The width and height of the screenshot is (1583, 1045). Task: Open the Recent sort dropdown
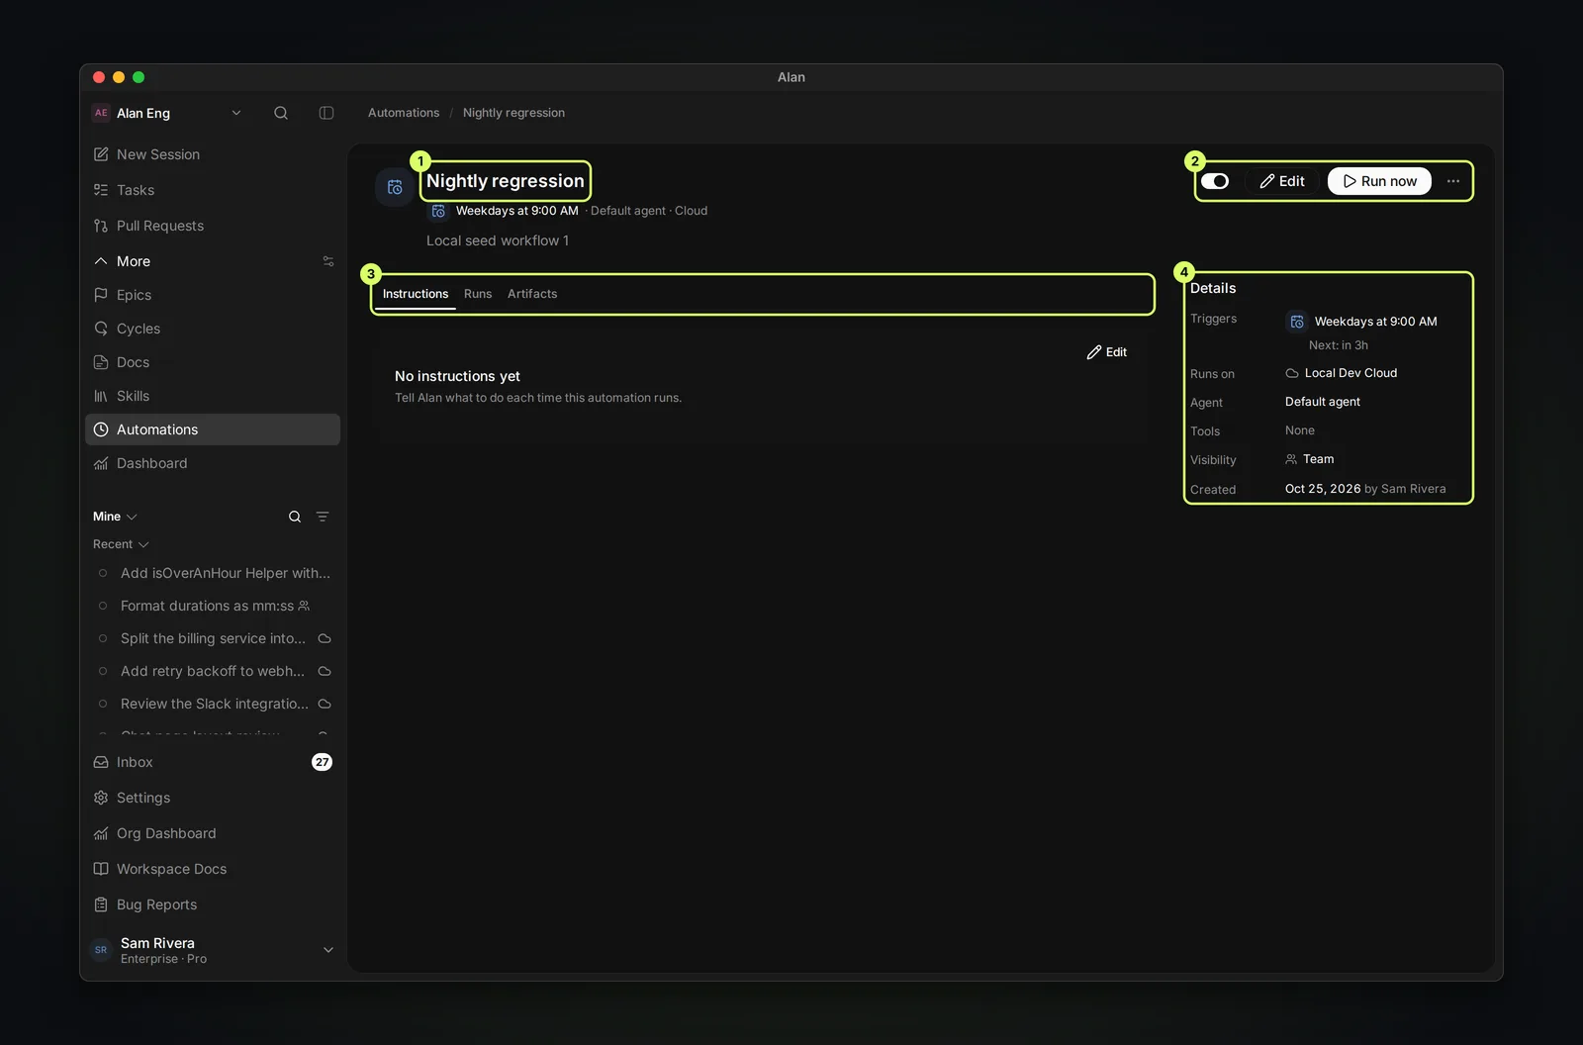click(121, 544)
